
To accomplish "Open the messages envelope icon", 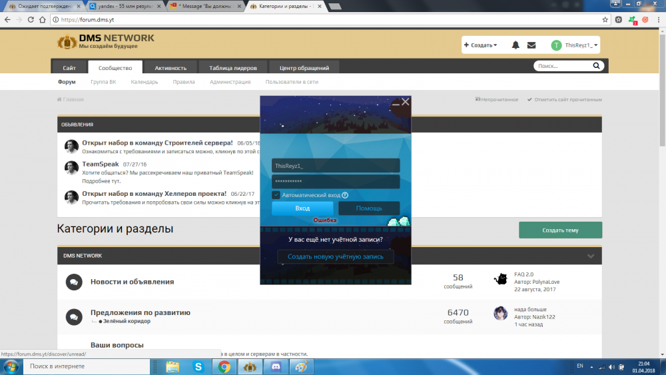I will [531, 45].
